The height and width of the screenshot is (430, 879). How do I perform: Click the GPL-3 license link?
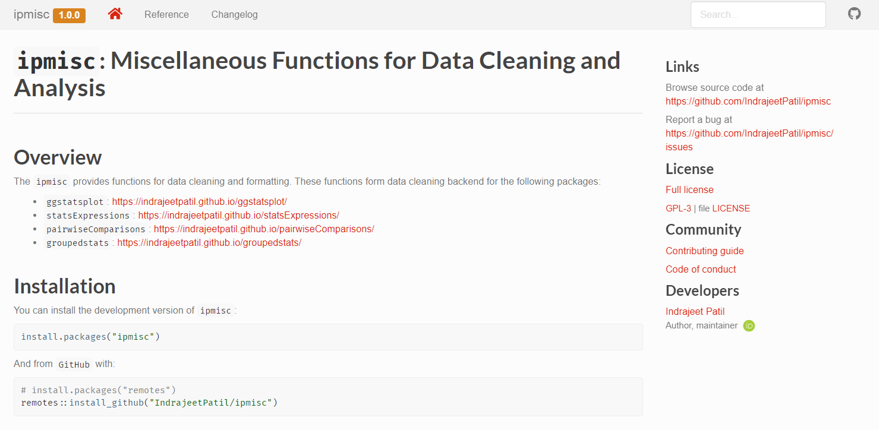678,208
